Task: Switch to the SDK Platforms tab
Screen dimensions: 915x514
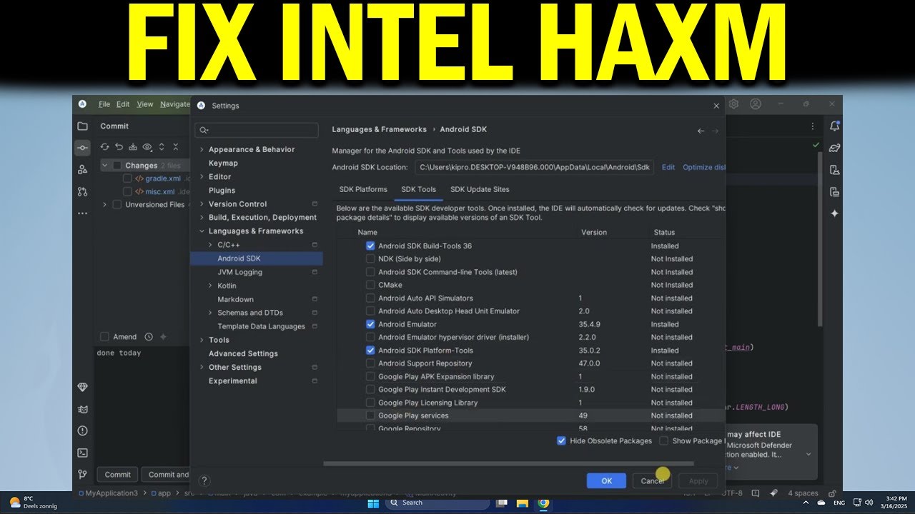Action: [x=363, y=190]
